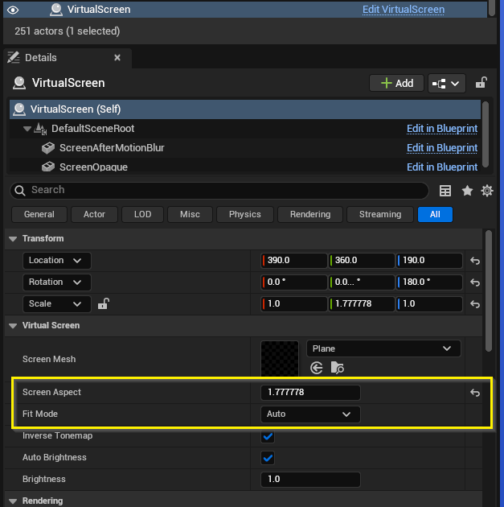Screen dimensions: 504x507
Task: Toggle VirtualScreen visibility eye icon
Action: pyautogui.click(x=12, y=10)
